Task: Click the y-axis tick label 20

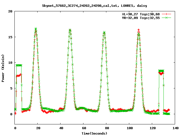Action: click(10, 11)
